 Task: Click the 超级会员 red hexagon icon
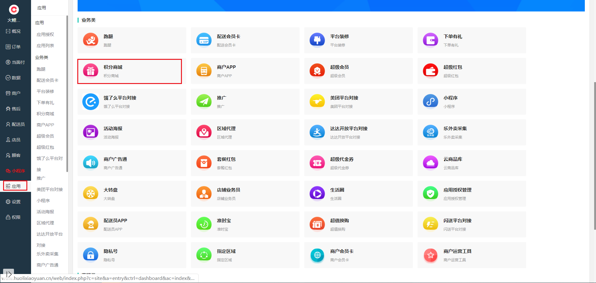pyautogui.click(x=317, y=71)
